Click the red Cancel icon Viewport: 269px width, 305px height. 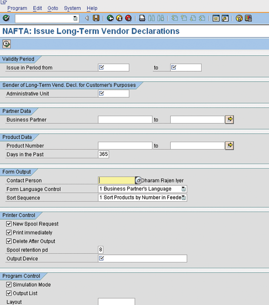(128, 18)
